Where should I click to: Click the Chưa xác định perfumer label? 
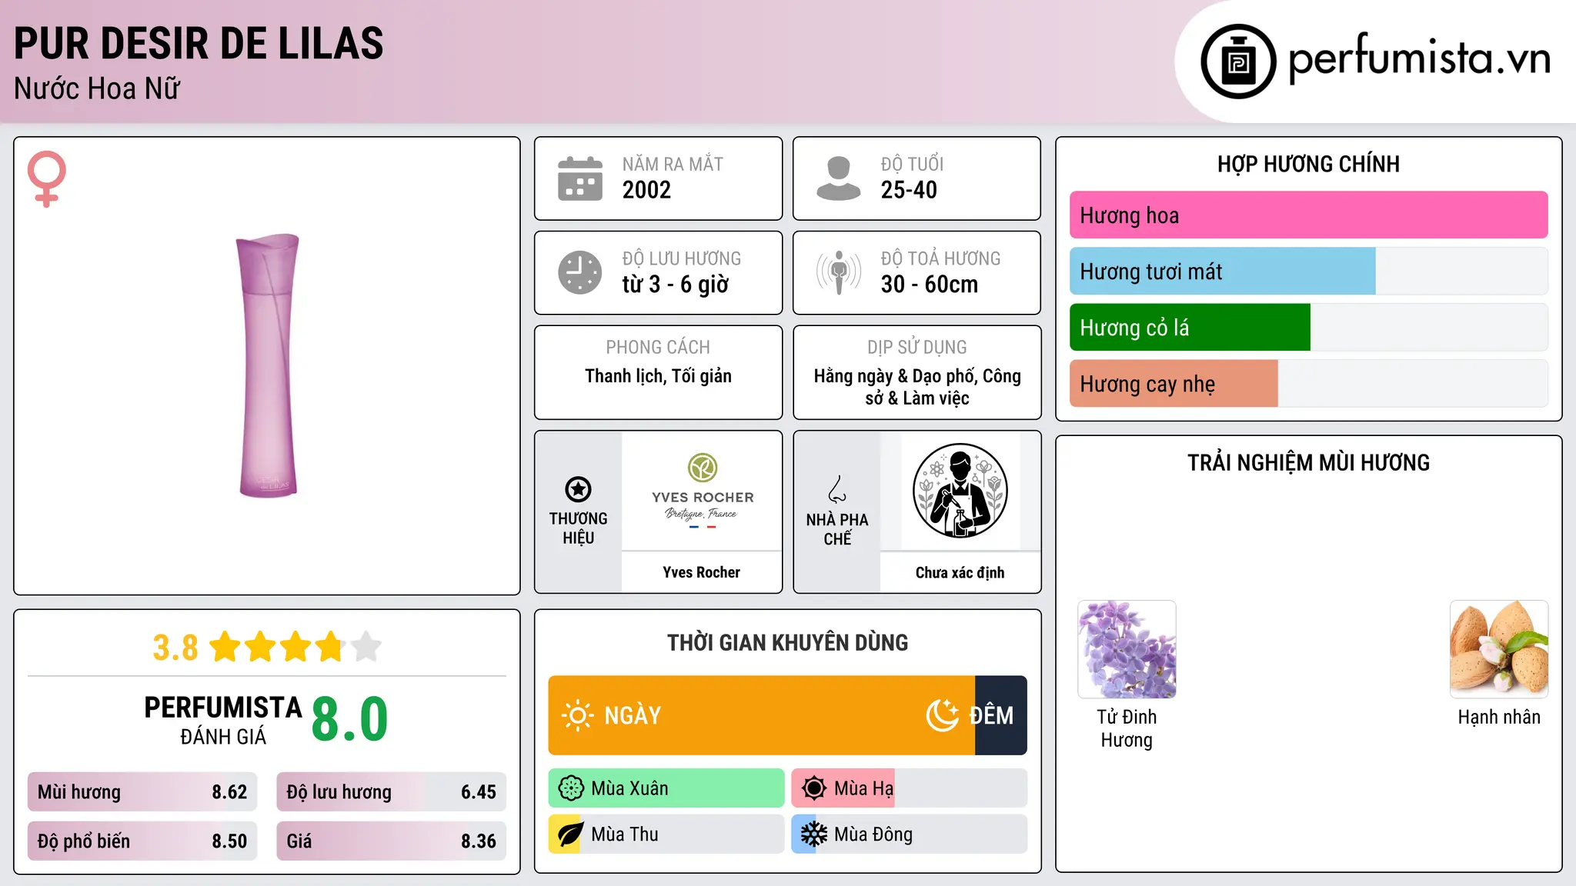pos(960,572)
